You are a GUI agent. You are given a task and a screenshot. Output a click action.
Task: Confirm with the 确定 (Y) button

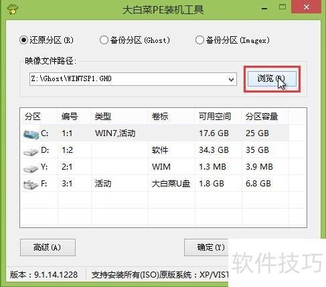[x=206, y=247]
